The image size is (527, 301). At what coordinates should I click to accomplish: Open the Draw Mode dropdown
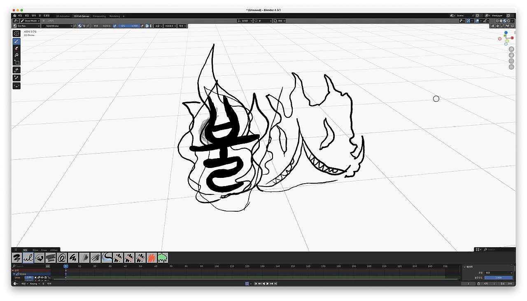pos(30,21)
